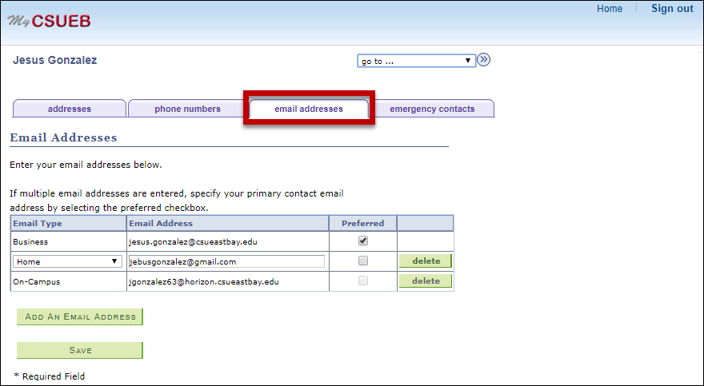
Task: Save the email address changes
Action: pyautogui.click(x=80, y=351)
